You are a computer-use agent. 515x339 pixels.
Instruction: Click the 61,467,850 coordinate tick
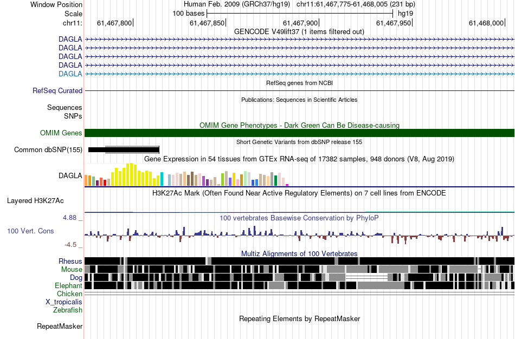point(208,23)
